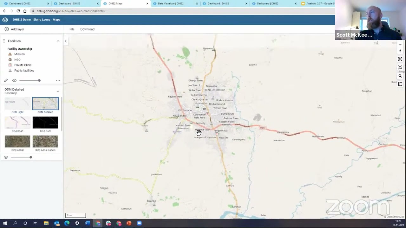Reload the browser page
This screenshot has height=228, width=406.
18,11
